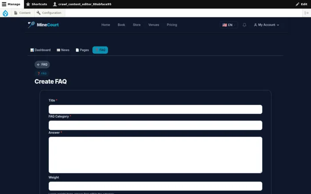Open notifications bell icon

point(244,25)
